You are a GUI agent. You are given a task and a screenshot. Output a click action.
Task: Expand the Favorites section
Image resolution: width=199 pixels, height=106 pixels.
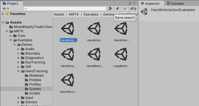(x=3, y=14)
